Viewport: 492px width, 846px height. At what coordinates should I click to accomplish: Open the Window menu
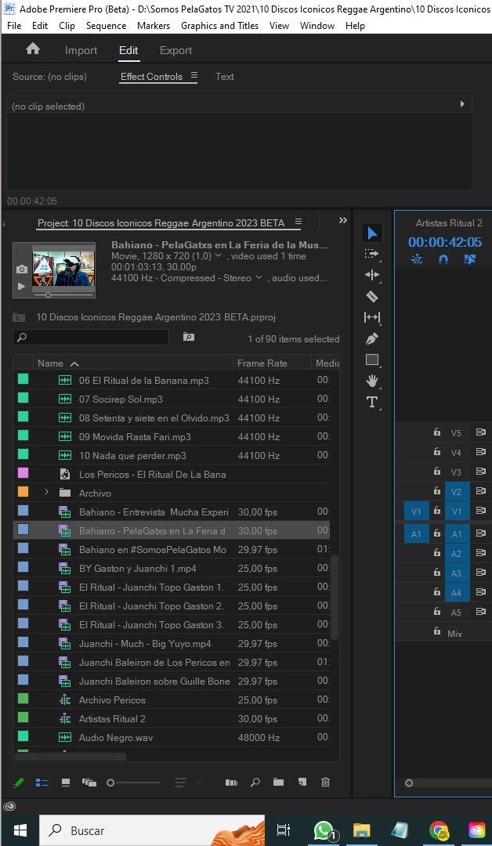[x=317, y=25]
